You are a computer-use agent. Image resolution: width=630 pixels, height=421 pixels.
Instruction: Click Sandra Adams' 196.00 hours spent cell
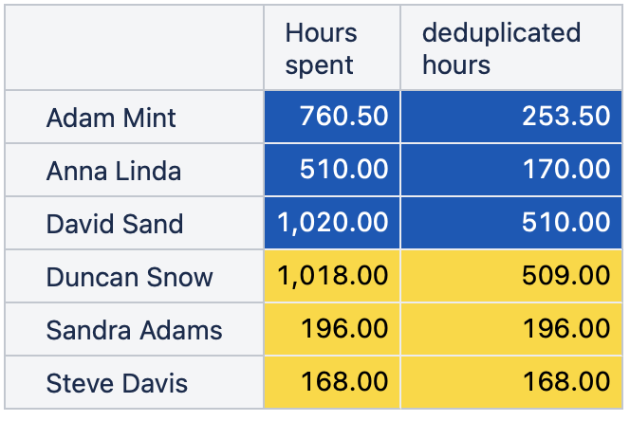332,329
